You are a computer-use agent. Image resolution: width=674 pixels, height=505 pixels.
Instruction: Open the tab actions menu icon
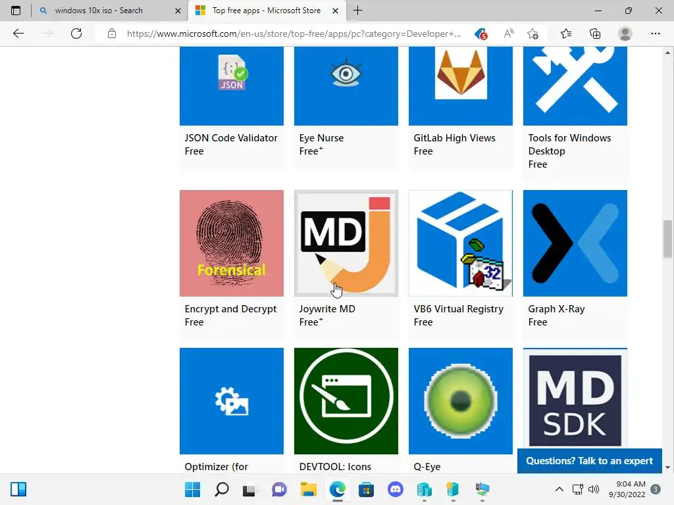click(16, 11)
